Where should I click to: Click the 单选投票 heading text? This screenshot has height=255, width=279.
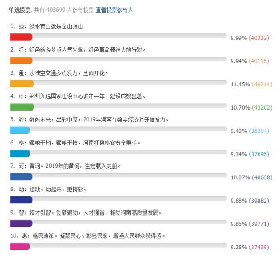(20, 10)
